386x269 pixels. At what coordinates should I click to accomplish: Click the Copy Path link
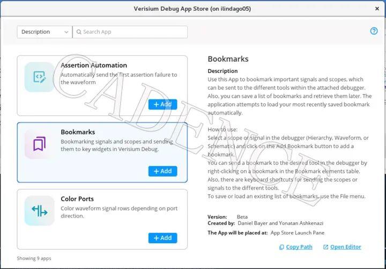299,247
